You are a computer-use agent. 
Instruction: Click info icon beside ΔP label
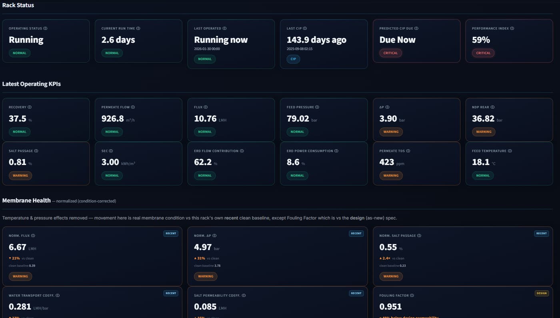(387, 107)
